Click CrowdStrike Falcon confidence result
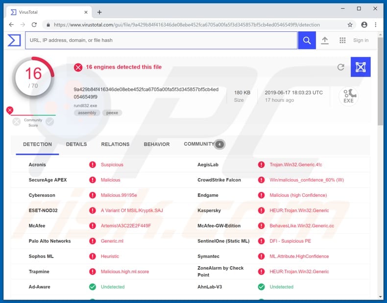Viewport: 387px width, 303px height. pyautogui.click(x=307, y=180)
